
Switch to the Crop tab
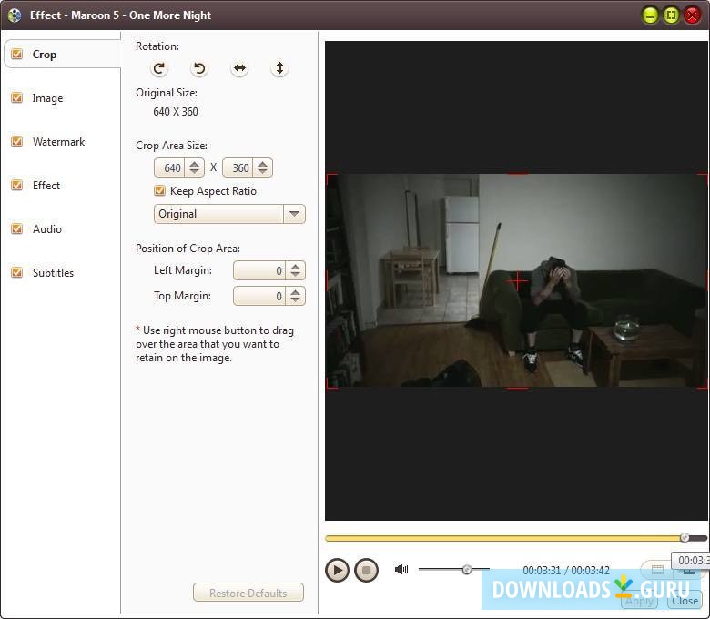(x=62, y=55)
